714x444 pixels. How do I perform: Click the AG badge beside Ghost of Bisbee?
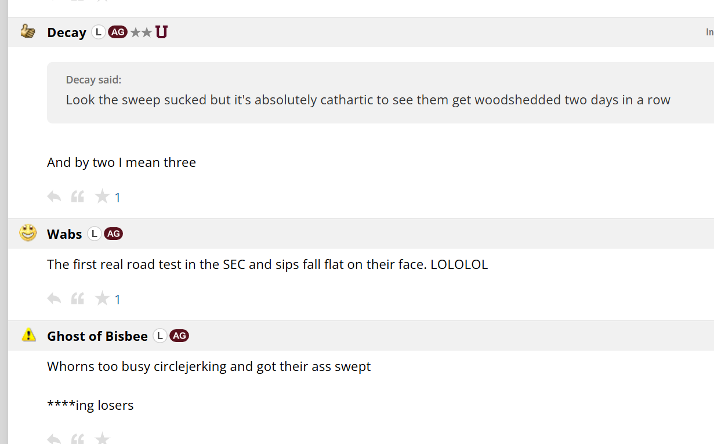pyautogui.click(x=179, y=336)
